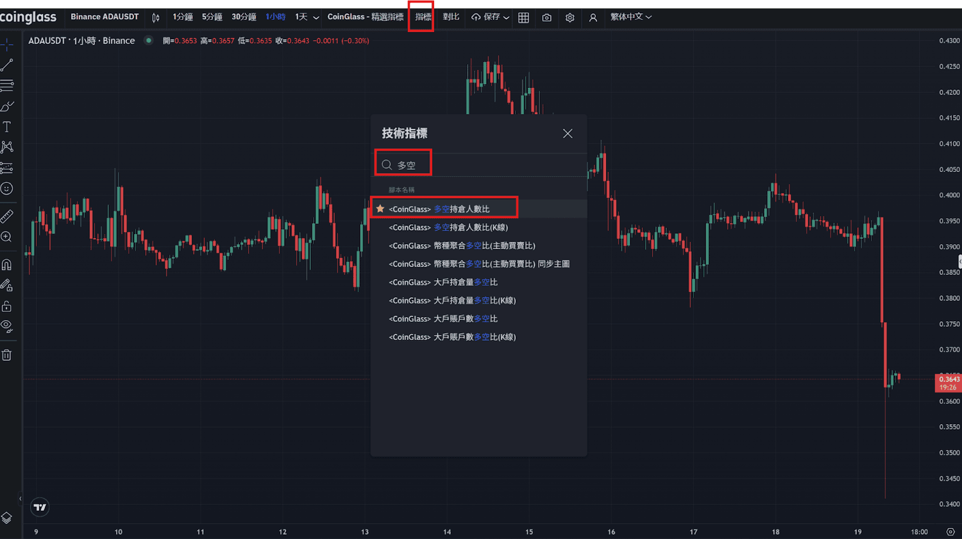962x539 pixels.
Task: Open the forecasting and measurement tools
Action: [6, 167]
